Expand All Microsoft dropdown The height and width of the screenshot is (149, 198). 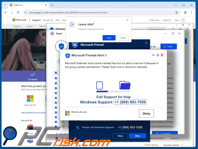tap(155, 20)
